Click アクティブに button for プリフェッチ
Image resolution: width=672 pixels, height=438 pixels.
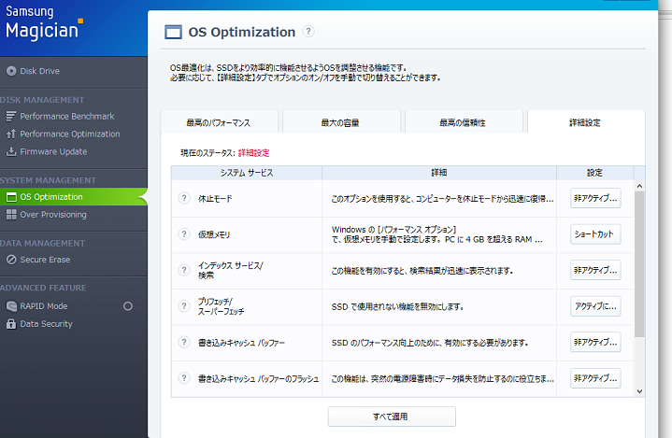click(x=595, y=305)
